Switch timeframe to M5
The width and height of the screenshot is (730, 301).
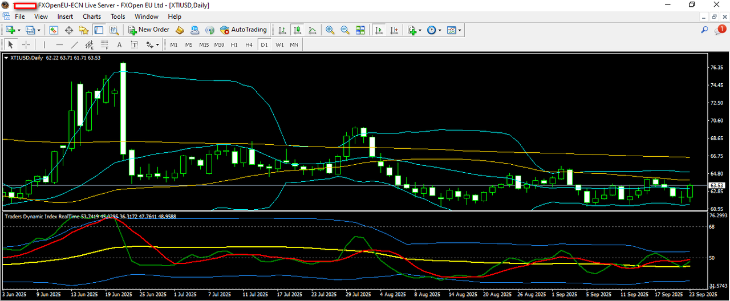click(189, 44)
